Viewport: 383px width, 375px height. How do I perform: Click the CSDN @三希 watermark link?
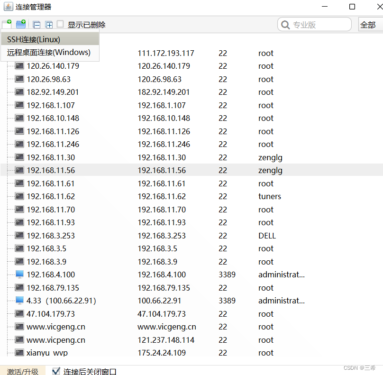[358, 367]
